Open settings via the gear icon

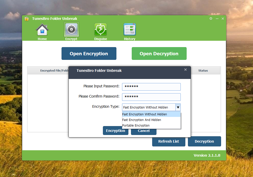click(211, 19)
